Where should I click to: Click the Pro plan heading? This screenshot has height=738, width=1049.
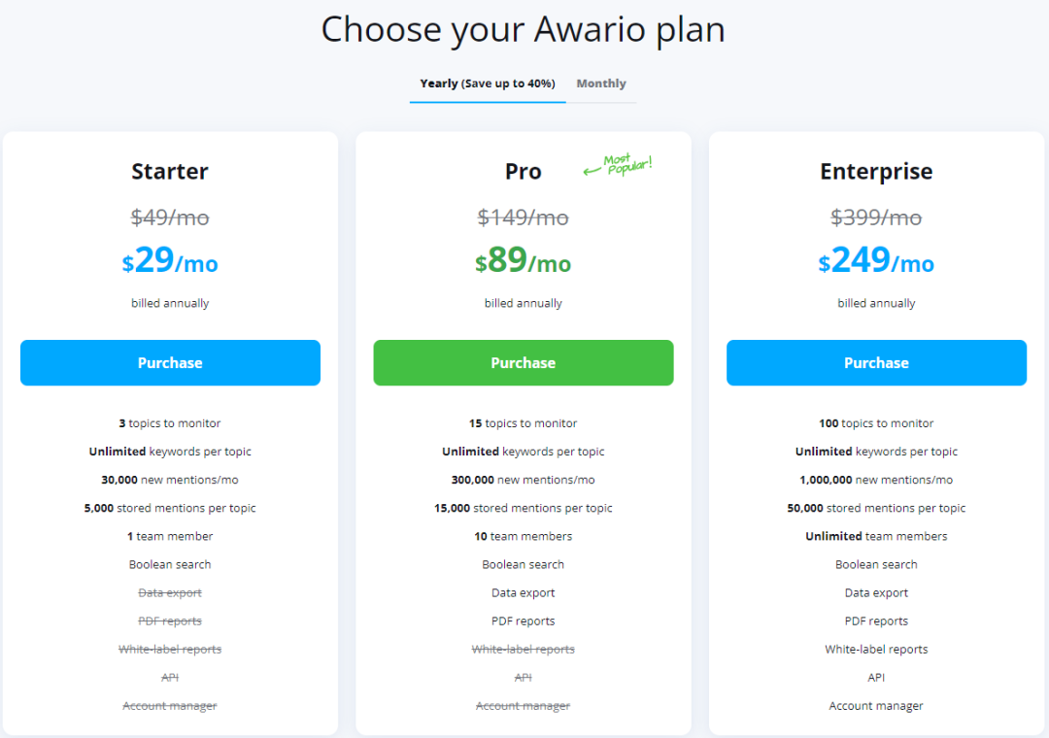524,171
